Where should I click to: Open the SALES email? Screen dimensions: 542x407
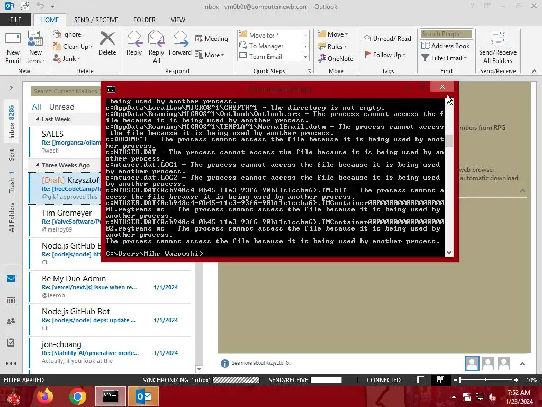pyautogui.click(x=65, y=142)
